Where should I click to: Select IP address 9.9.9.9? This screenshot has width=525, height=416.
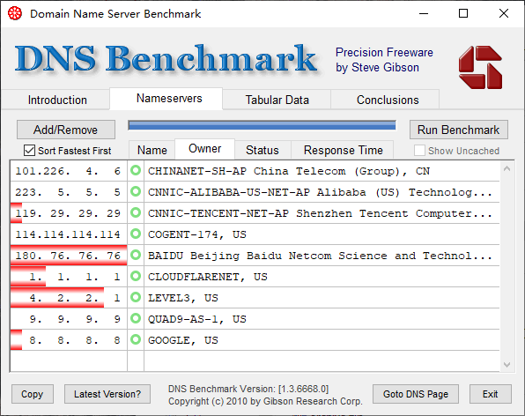tap(74, 319)
